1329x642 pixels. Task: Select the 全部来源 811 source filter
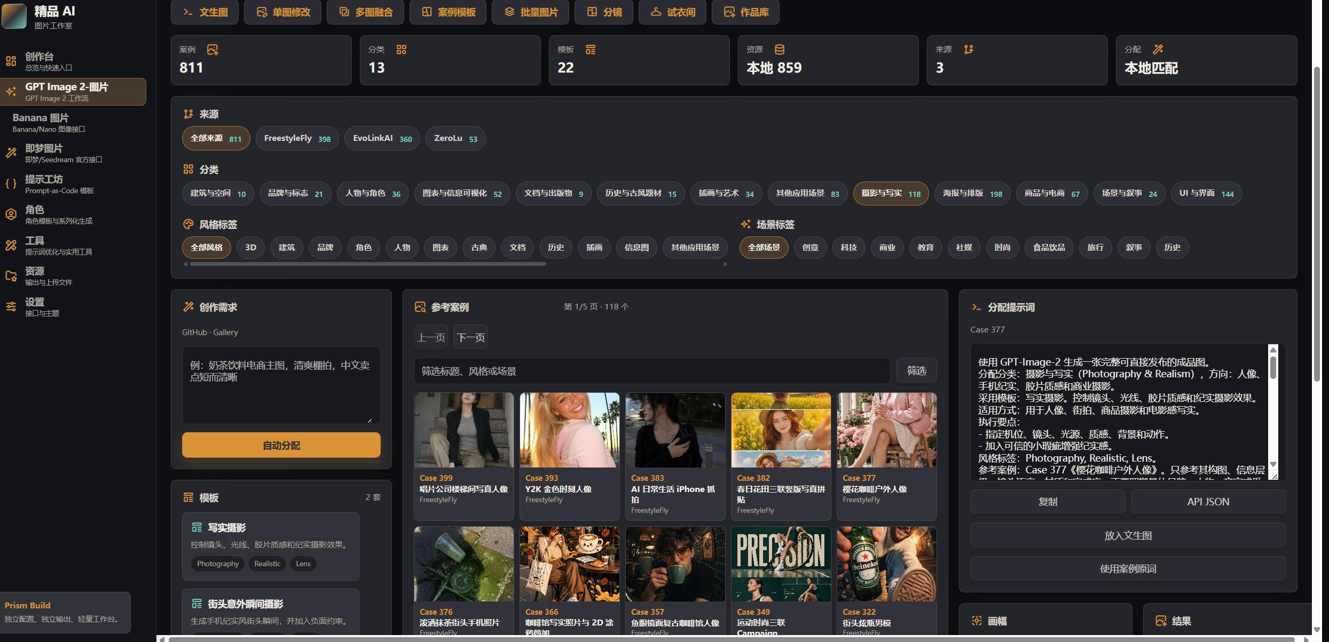216,138
